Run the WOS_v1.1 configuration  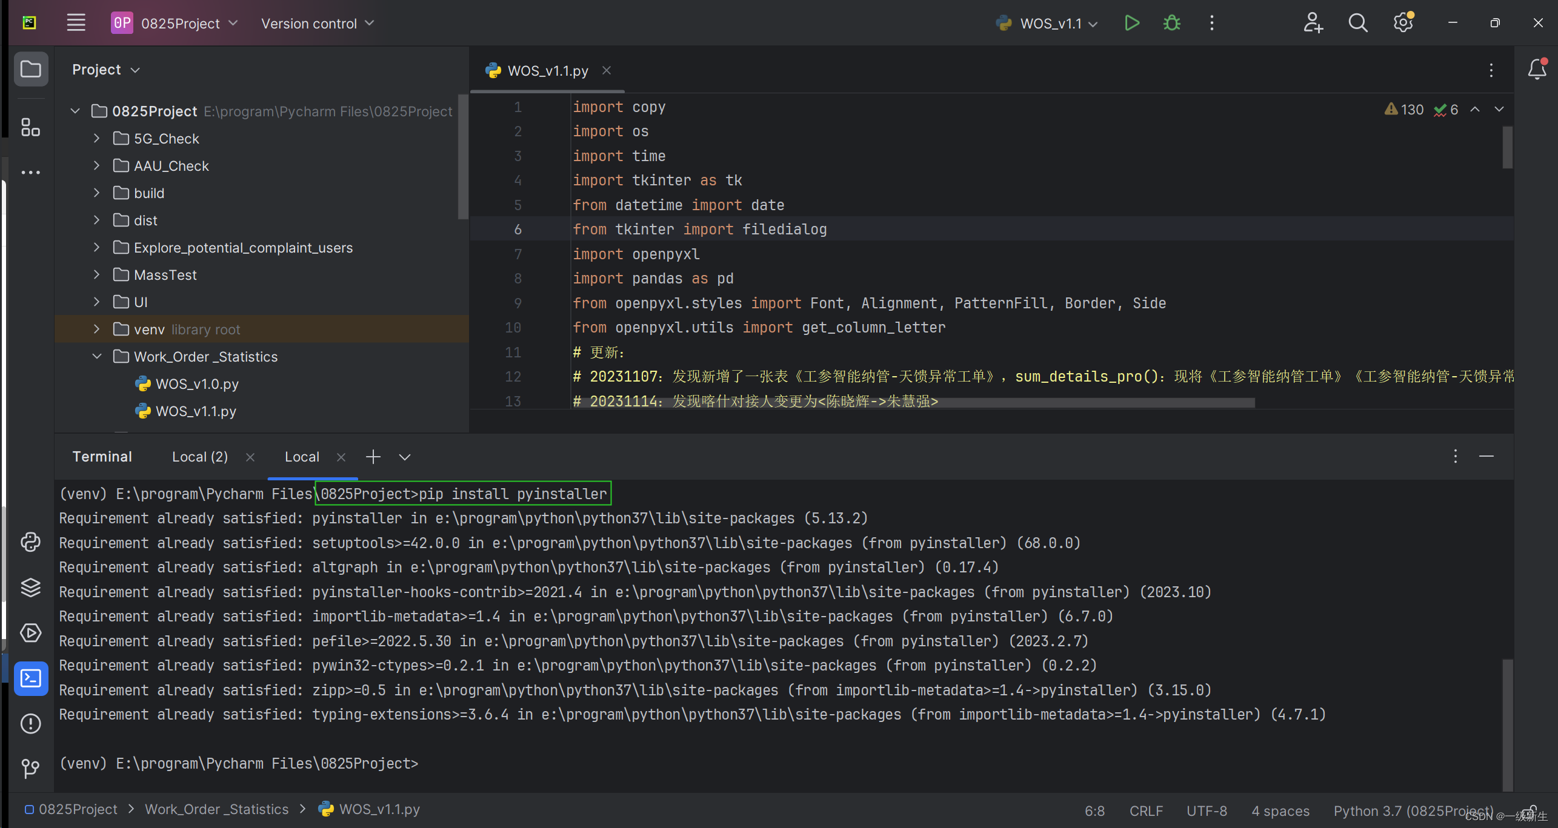tap(1131, 24)
